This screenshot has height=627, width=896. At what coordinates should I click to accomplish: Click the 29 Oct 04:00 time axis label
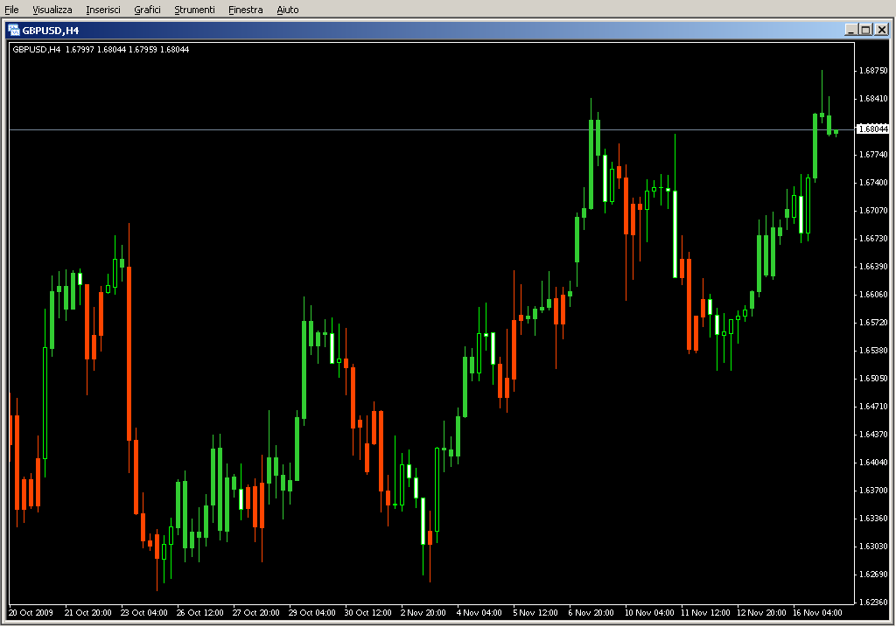click(312, 613)
